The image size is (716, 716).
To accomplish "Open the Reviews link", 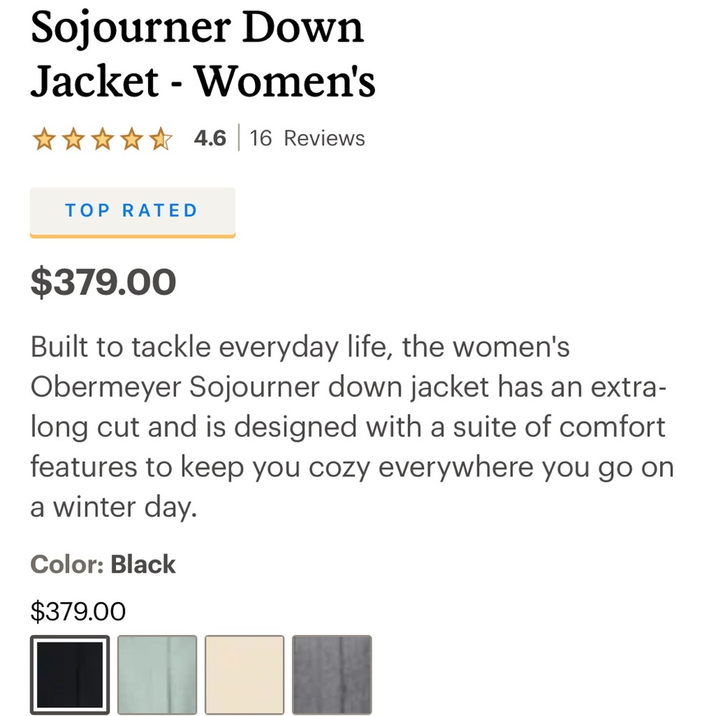I will [324, 138].
